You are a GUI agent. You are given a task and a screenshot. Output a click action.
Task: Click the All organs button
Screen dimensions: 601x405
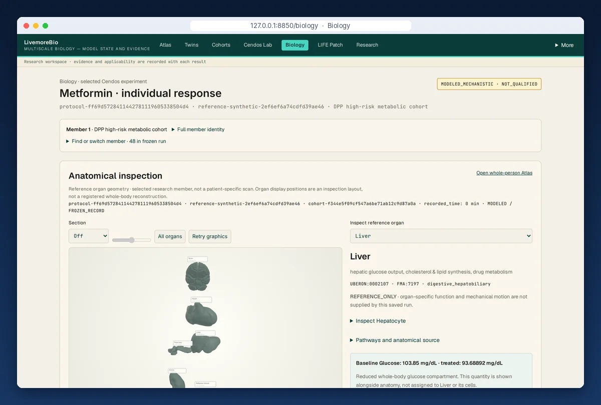[170, 236]
